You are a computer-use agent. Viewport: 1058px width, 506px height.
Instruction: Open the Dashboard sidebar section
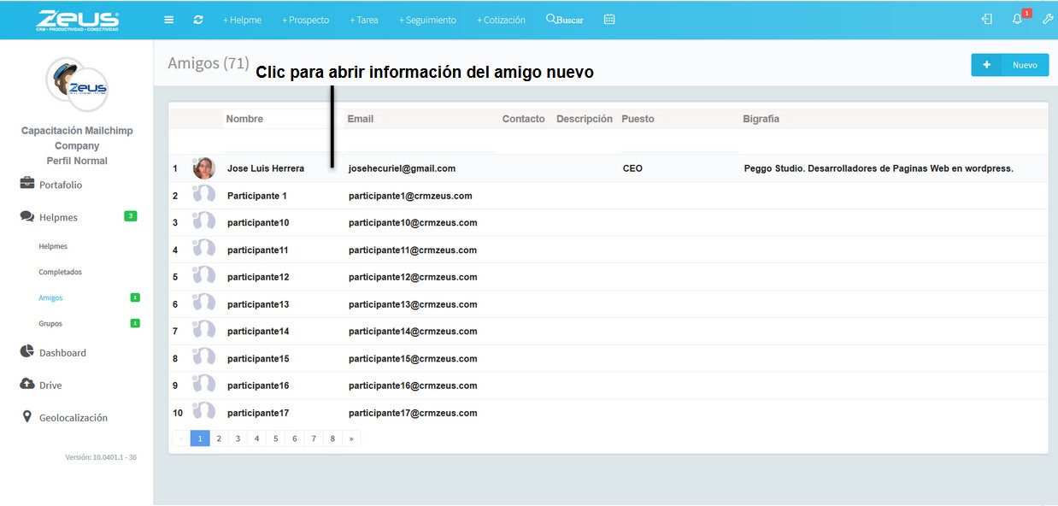click(x=62, y=352)
